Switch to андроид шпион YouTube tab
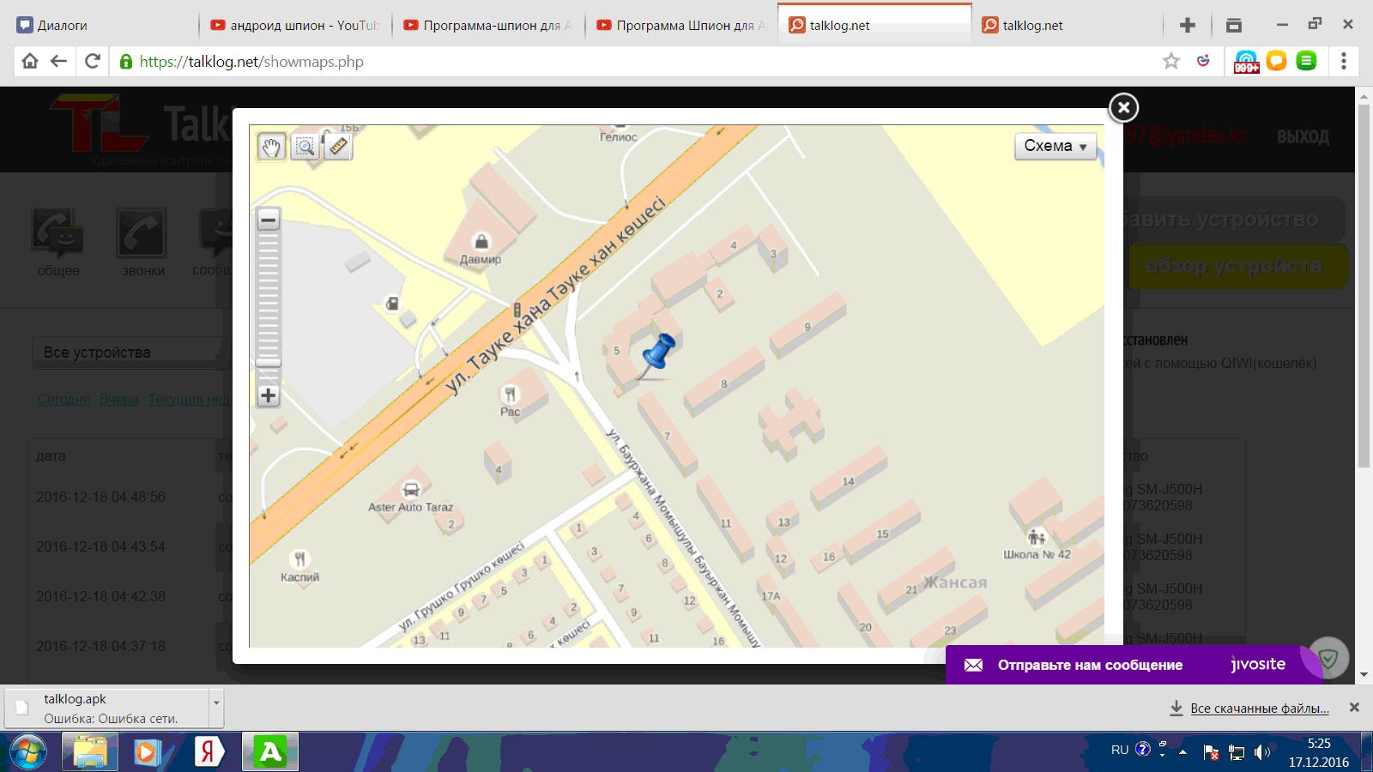The height and width of the screenshot is (772, 1373). [x=294, y=25]
